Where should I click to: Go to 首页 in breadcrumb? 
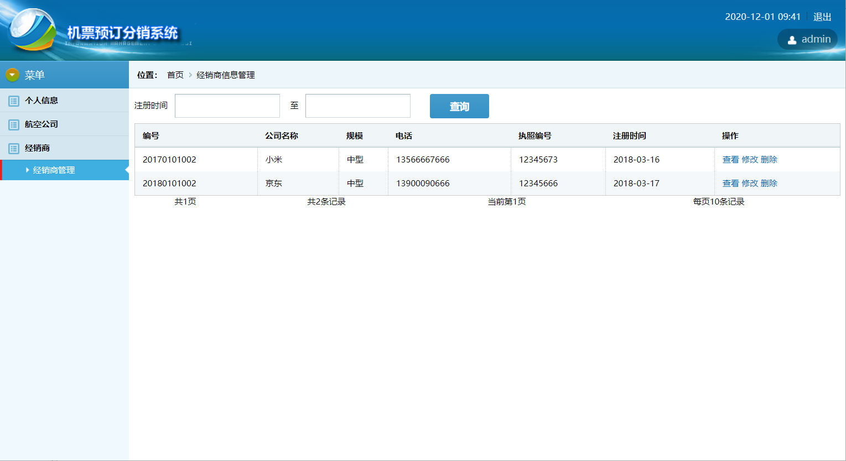click(x=175, y=75)
